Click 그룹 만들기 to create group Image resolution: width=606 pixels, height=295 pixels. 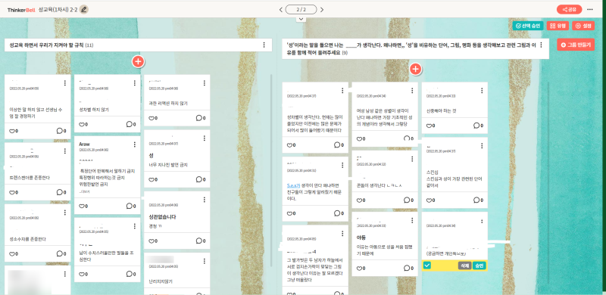coord(576,45)
